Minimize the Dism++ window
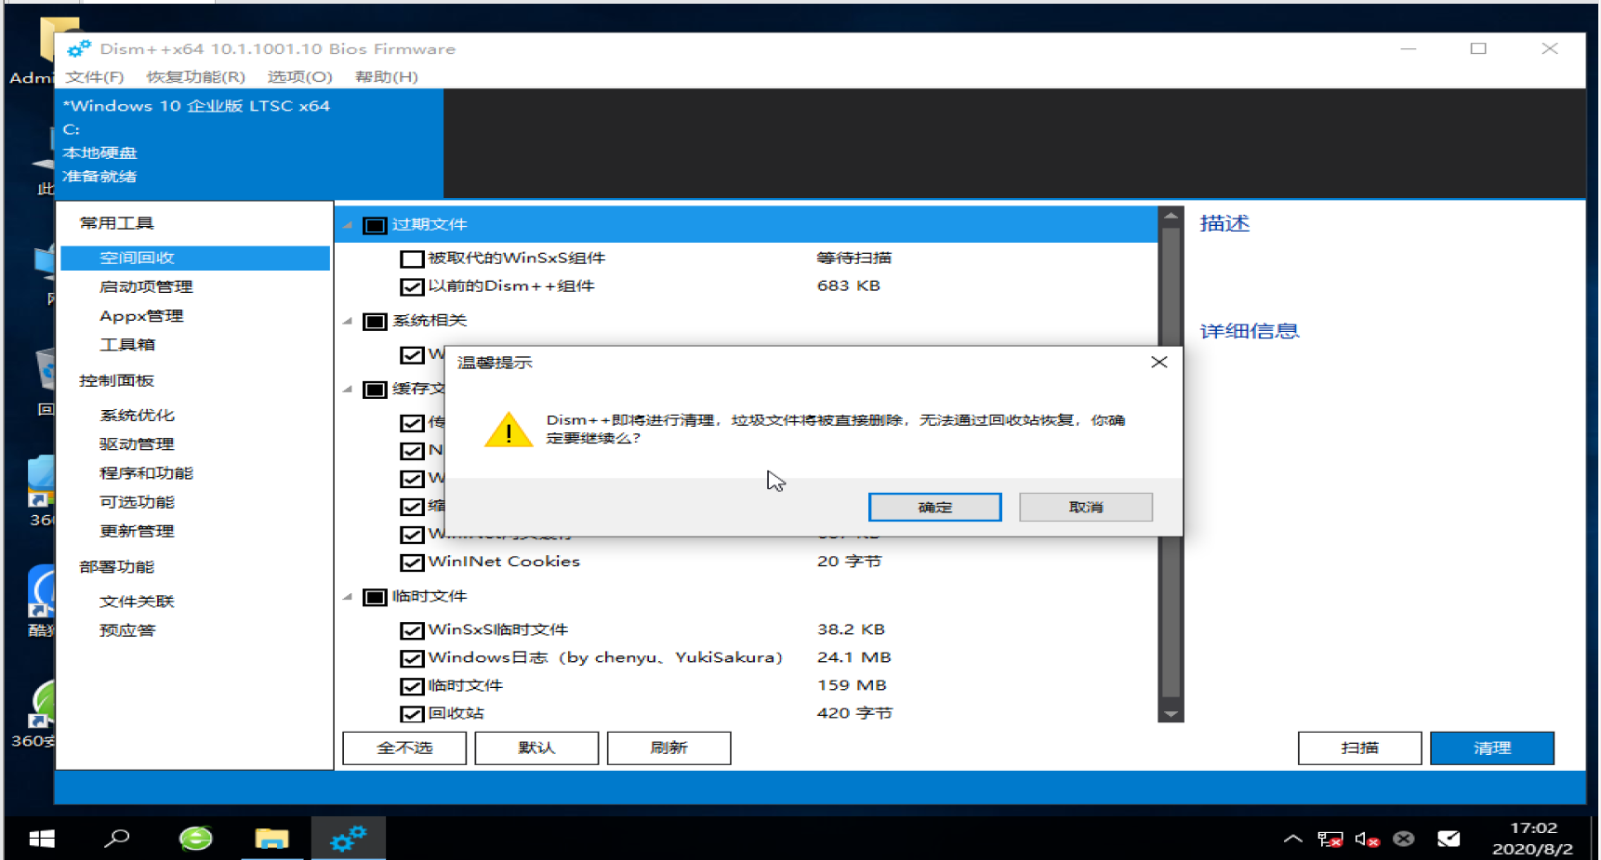 pos(1409,48)
